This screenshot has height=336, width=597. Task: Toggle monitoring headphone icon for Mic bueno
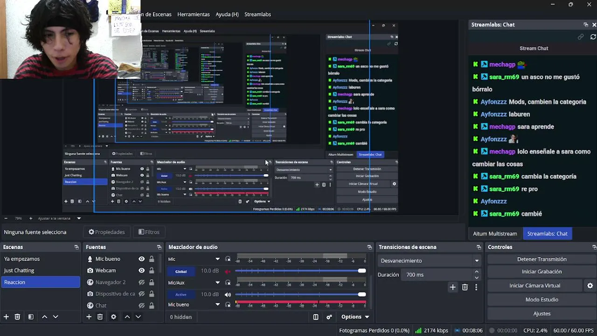[228, 305]
